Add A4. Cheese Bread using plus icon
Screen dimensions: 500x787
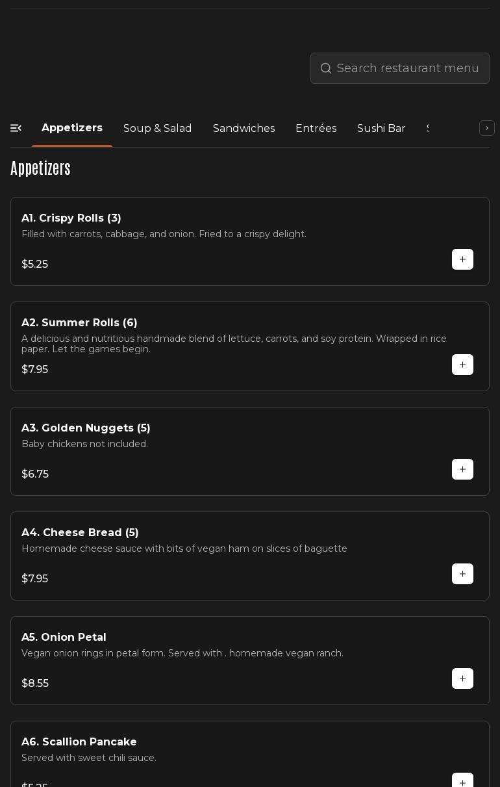(x=462, y=574)
